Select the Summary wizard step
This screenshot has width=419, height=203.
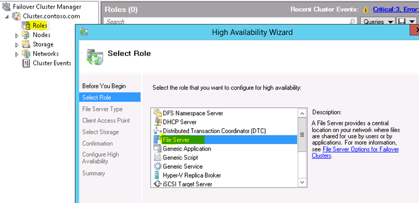point(94,173)
